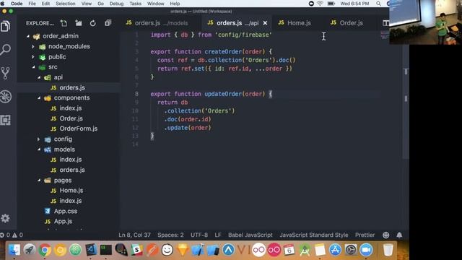Change the LF end of line sequence
The image size is (462, 260).
pyautogui.click(x=218, y=235)
